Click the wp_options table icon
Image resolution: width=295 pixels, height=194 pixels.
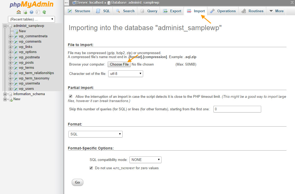(x=16, y=52)
